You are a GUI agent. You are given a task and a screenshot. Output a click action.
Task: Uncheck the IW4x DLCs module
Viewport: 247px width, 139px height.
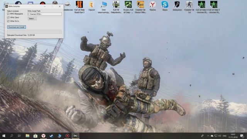point(8,21)
